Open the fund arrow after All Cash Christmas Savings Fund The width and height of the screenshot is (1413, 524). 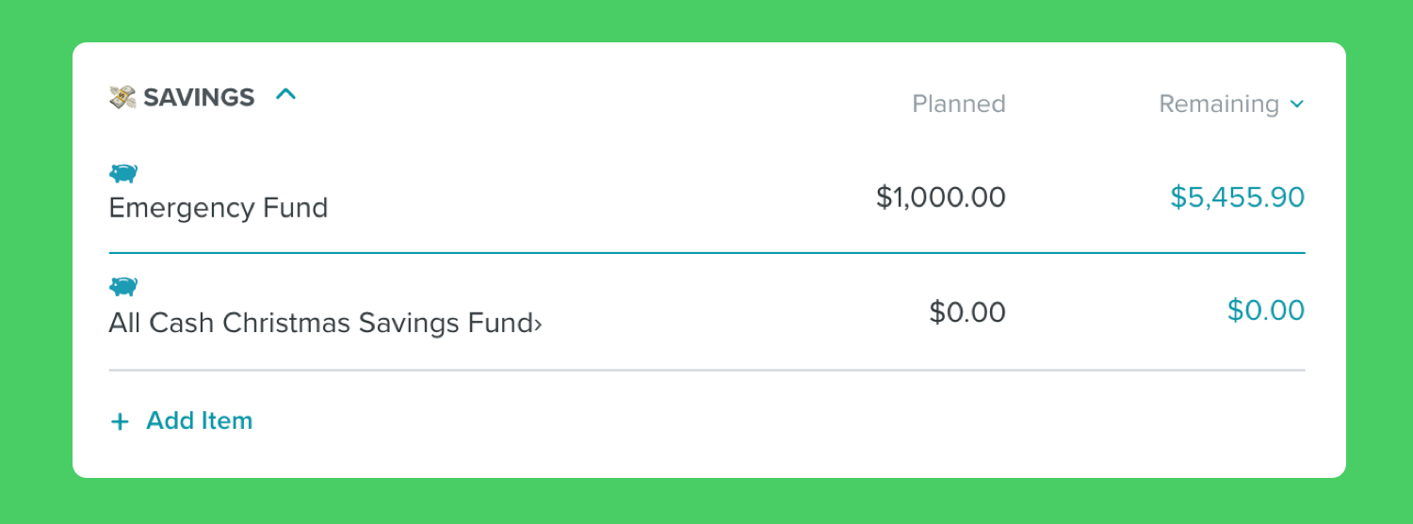coord(539,325)
